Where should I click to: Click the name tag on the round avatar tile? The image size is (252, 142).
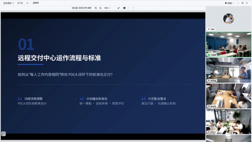pyautogui.click(x=211, y=29)
